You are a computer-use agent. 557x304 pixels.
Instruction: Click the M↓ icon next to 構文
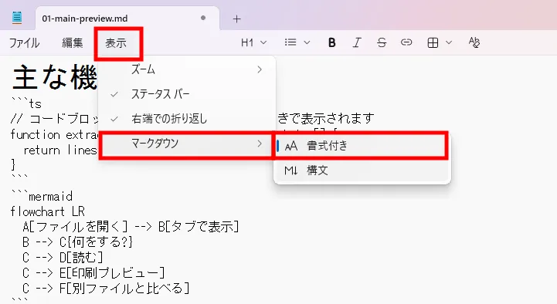(291, 171)
